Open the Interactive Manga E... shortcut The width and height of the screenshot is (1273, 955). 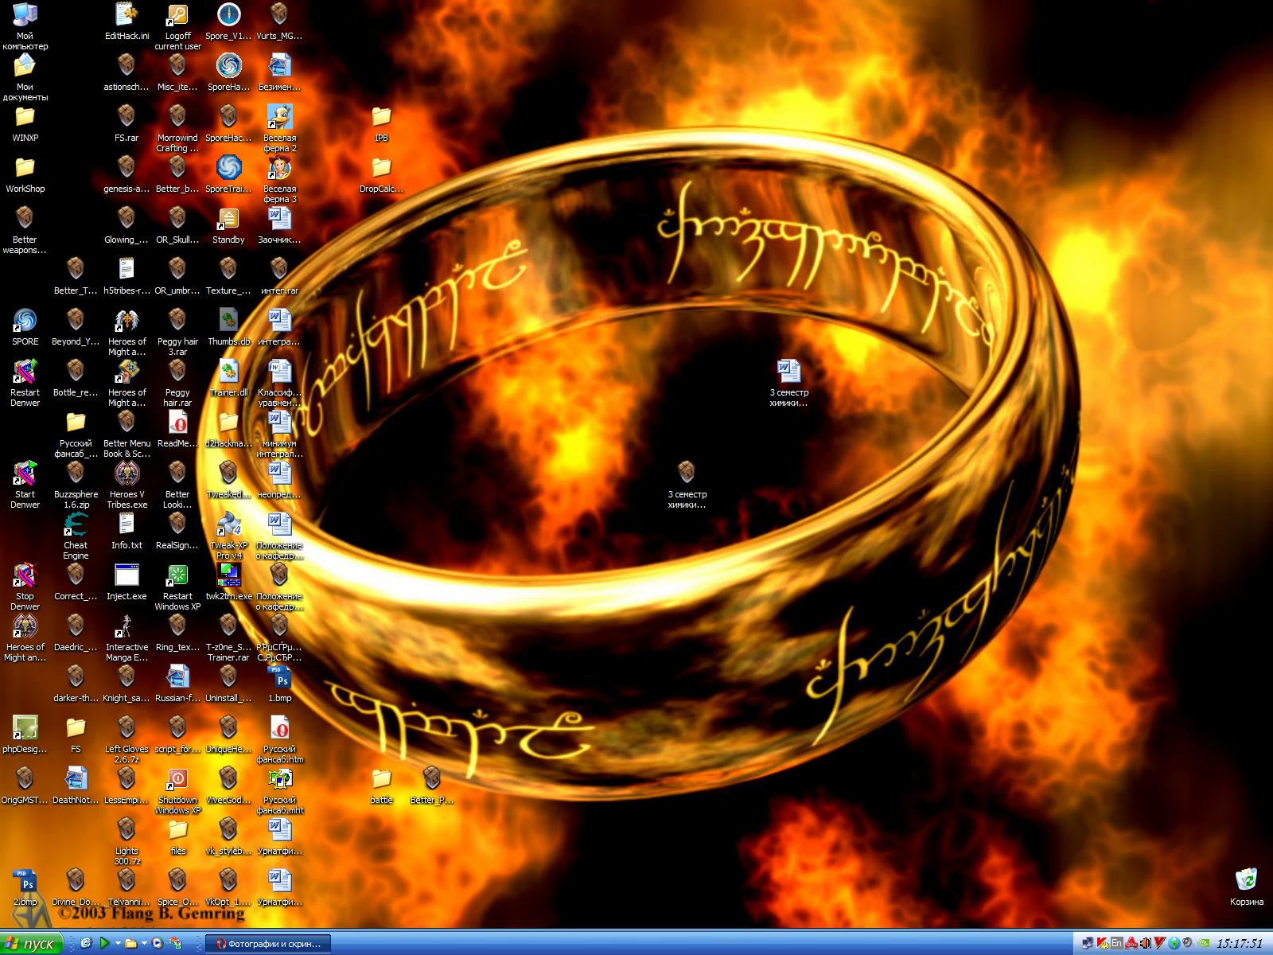pos(127,637)
